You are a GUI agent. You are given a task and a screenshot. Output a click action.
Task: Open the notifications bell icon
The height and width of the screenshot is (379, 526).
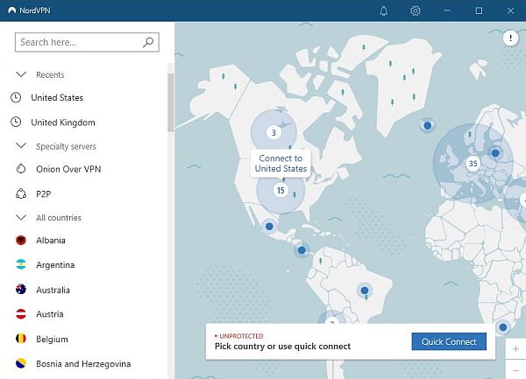click(383, 11)
